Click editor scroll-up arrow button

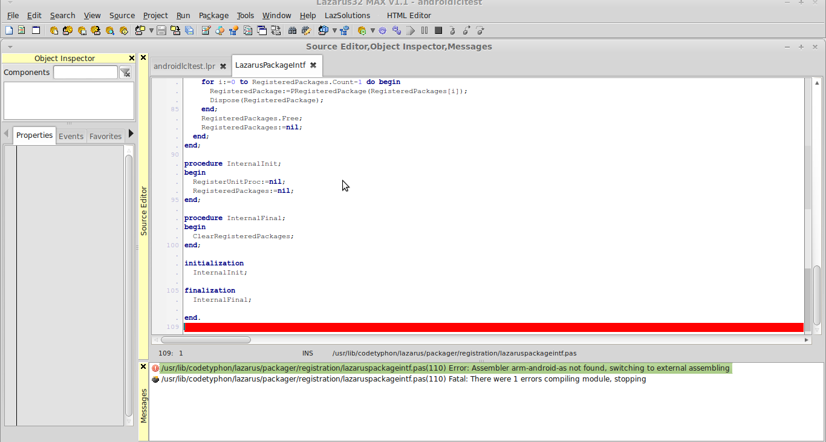click(817, 83)
